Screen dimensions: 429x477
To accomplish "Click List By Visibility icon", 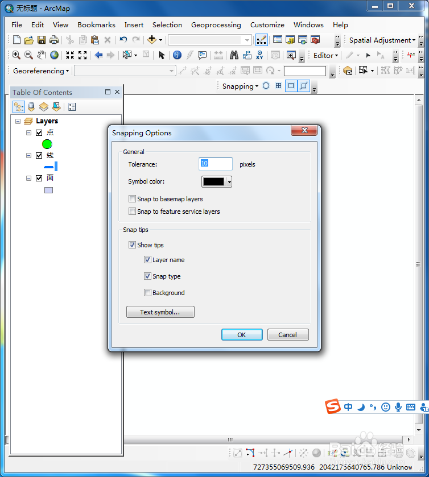I will [44, 107].
